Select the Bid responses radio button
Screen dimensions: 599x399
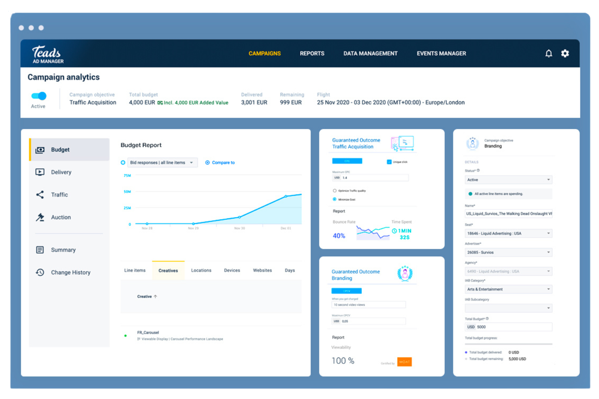pyautogui.click(x=123, y=163)
